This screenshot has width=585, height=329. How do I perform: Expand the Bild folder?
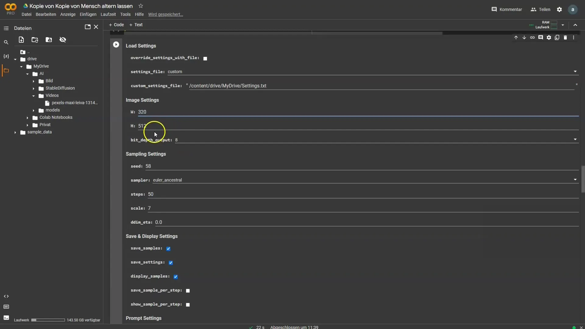pos(34,81)
